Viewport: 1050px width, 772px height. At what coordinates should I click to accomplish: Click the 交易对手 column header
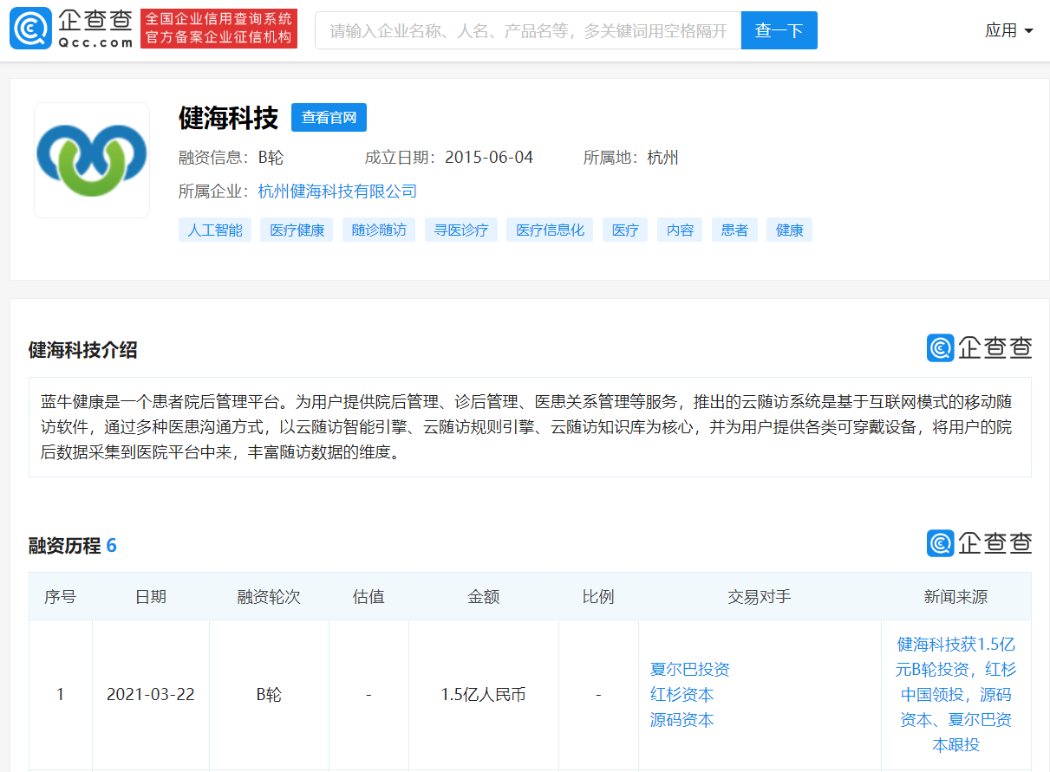760,597
